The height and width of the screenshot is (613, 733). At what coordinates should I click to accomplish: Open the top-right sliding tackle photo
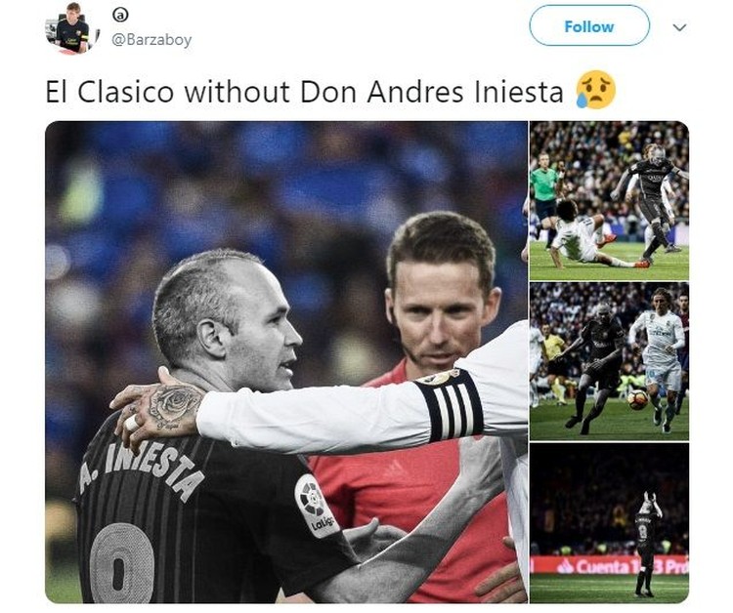pos(609,201)
